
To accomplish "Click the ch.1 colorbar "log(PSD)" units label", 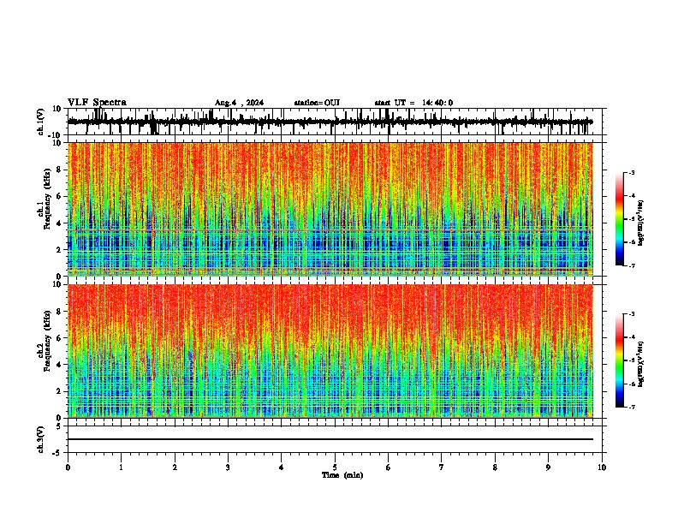I will tap(640, 223).
